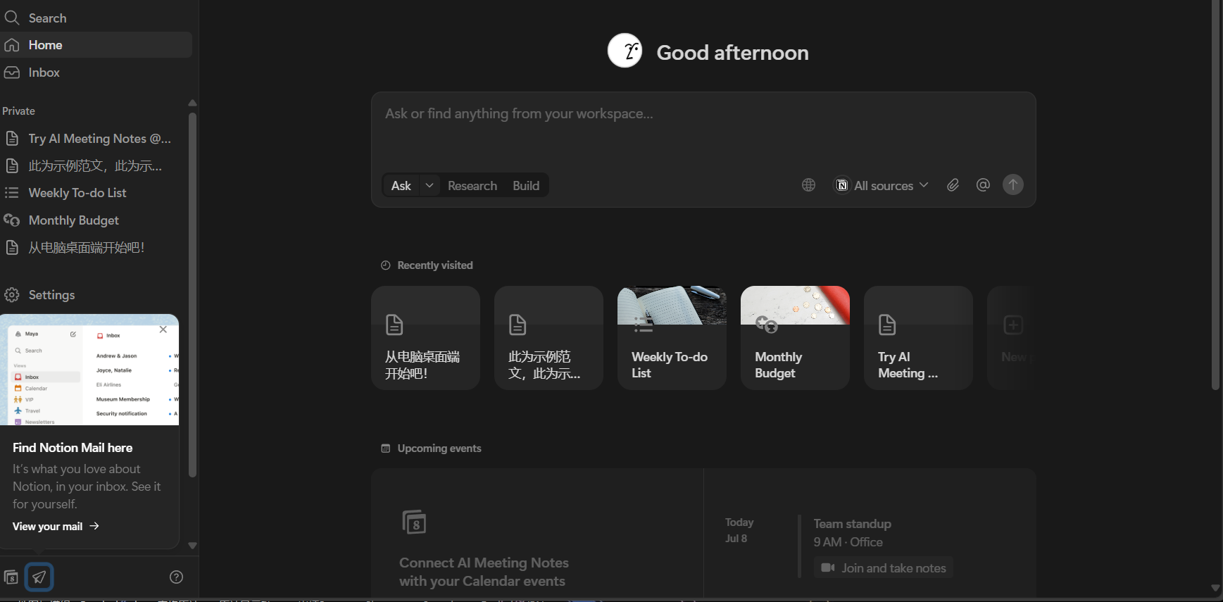Click the 9 AM · Office event detail

[x=848, y=542]
